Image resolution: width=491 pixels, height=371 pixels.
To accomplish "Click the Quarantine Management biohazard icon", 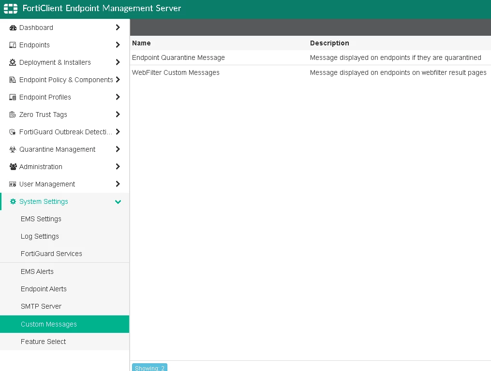I will [x=13, y=150].
